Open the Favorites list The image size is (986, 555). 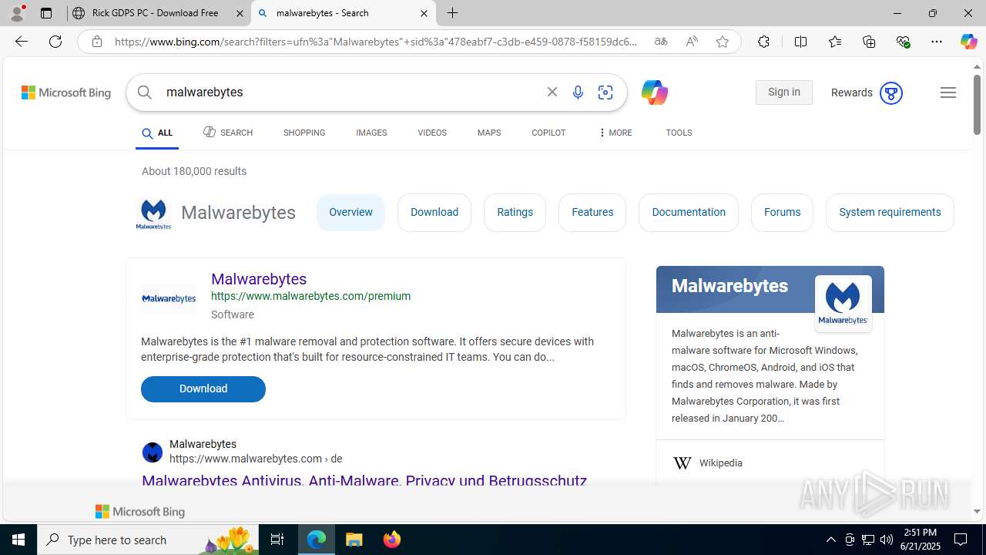click(x=835, y=42)
